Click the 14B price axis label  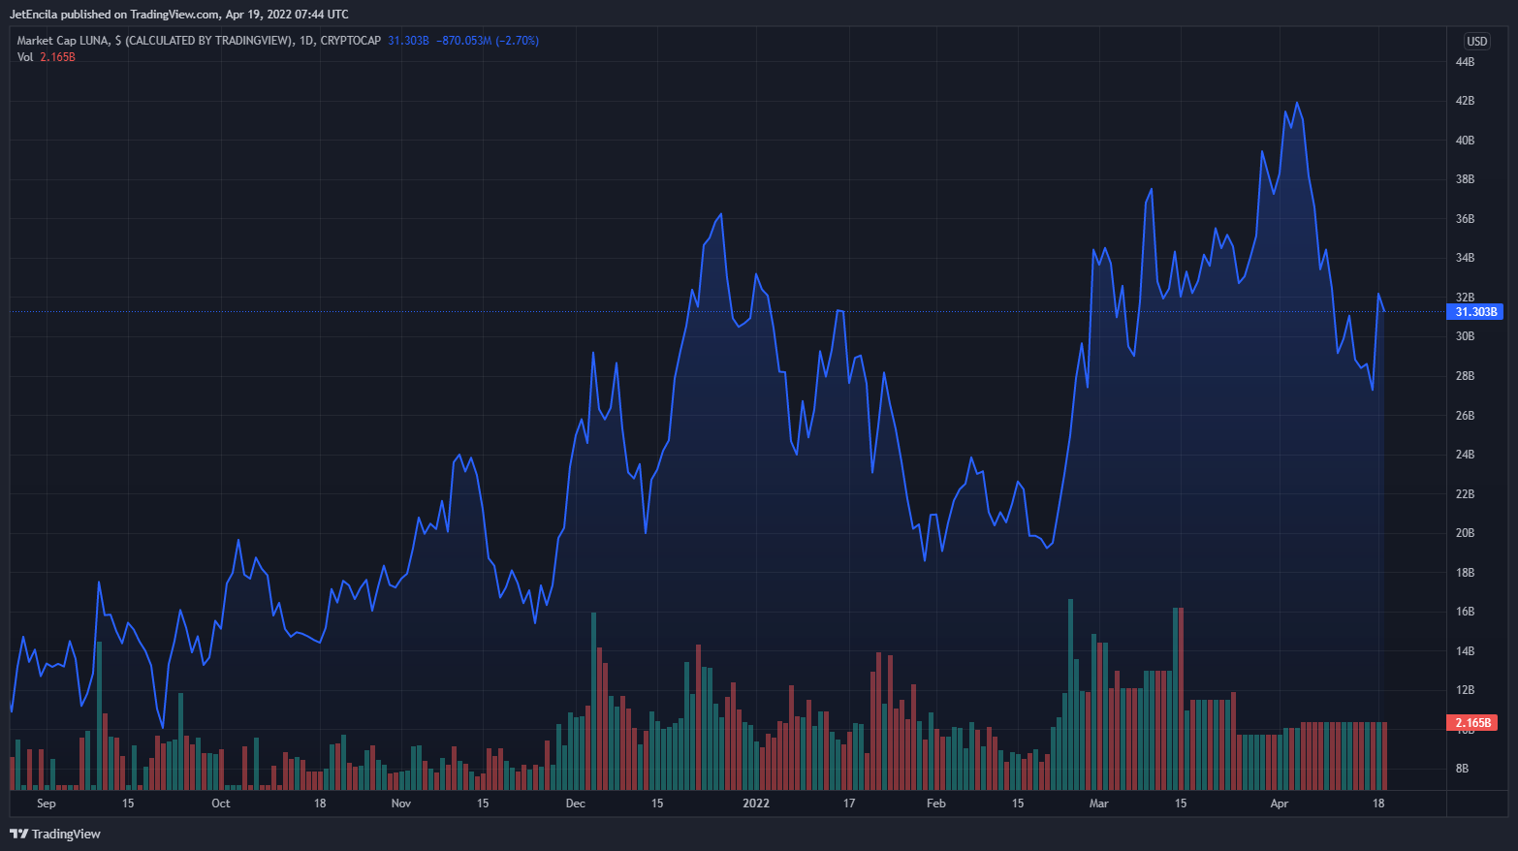coord(1465,651)
